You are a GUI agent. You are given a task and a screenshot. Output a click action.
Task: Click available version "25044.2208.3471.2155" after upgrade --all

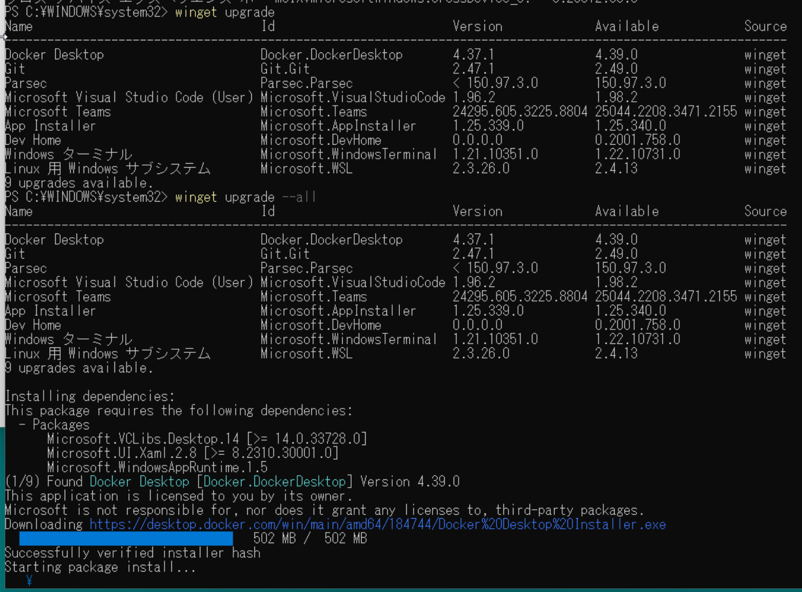tap(666, 297)
